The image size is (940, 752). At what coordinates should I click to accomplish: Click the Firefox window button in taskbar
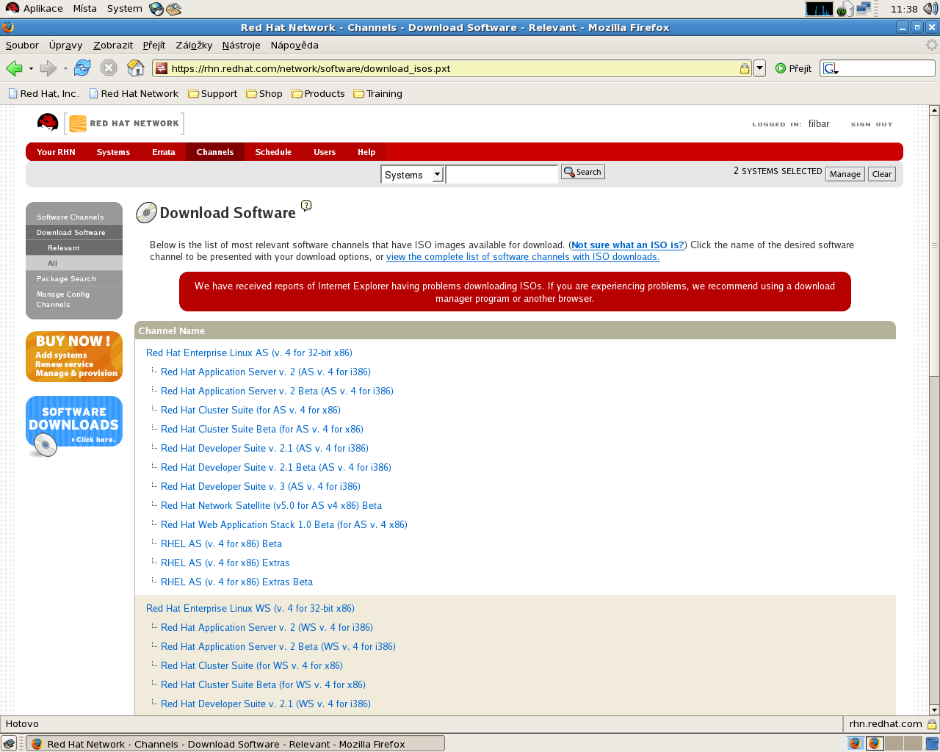(x=236, y=743)
